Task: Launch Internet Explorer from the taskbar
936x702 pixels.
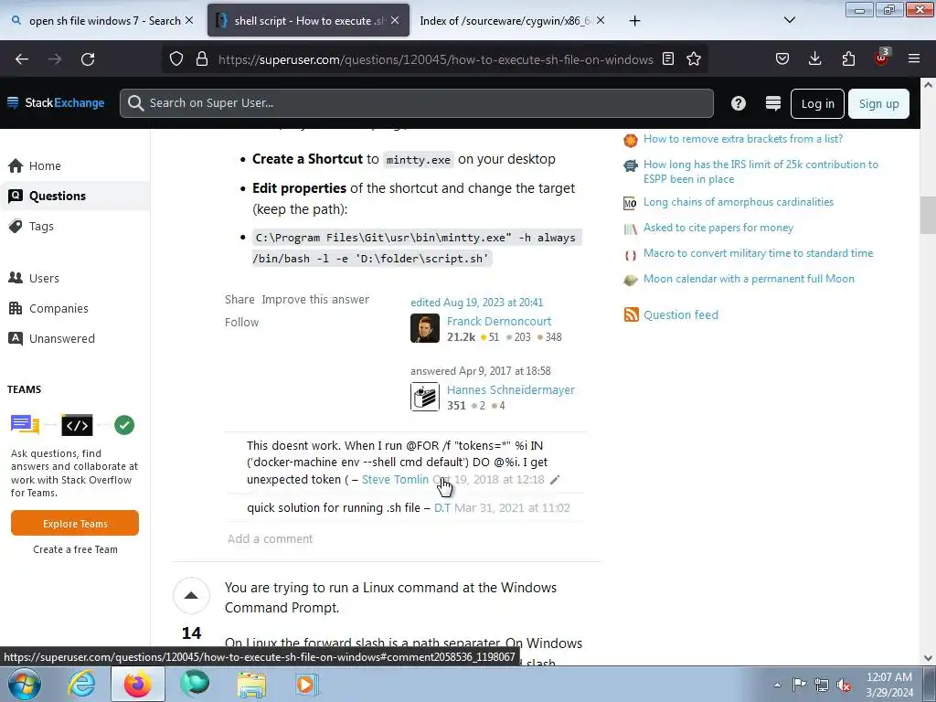Action: tap(81, 684)
